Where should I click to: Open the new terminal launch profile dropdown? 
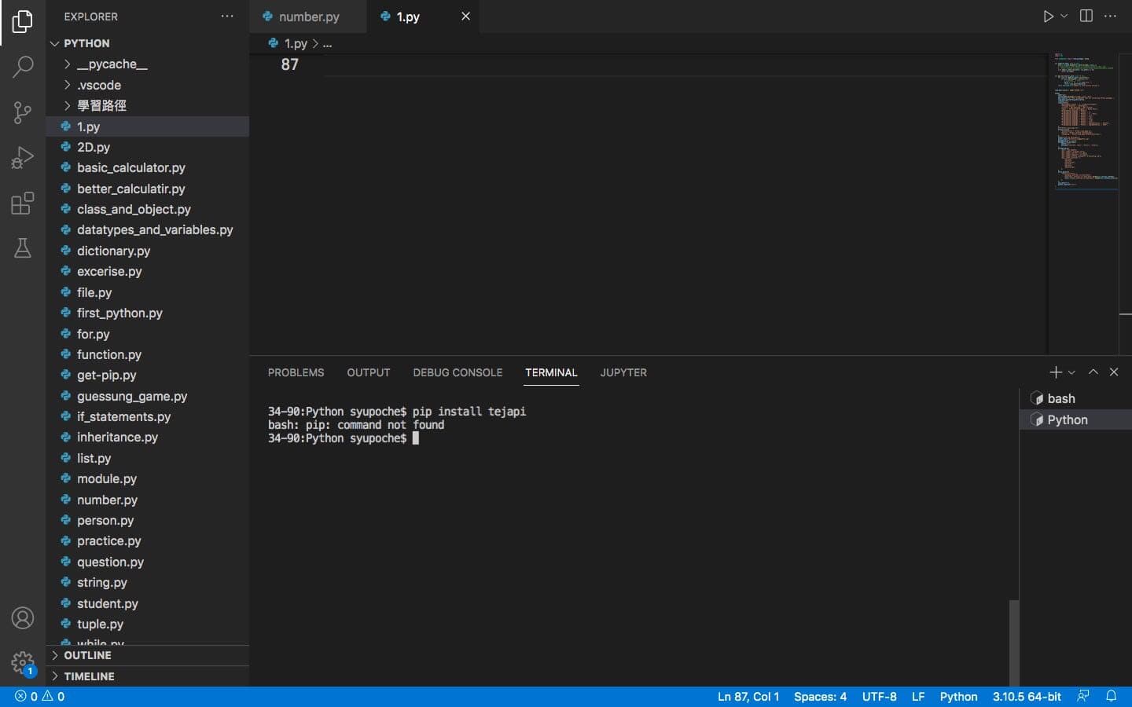point(1071,372)
